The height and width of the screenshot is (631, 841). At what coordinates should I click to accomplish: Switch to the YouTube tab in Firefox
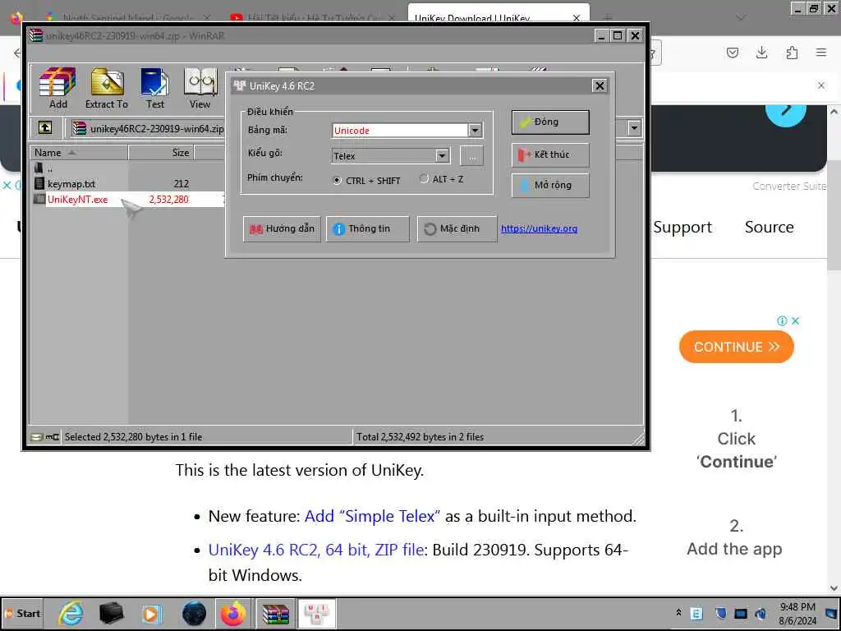click(x=313, y=17)
